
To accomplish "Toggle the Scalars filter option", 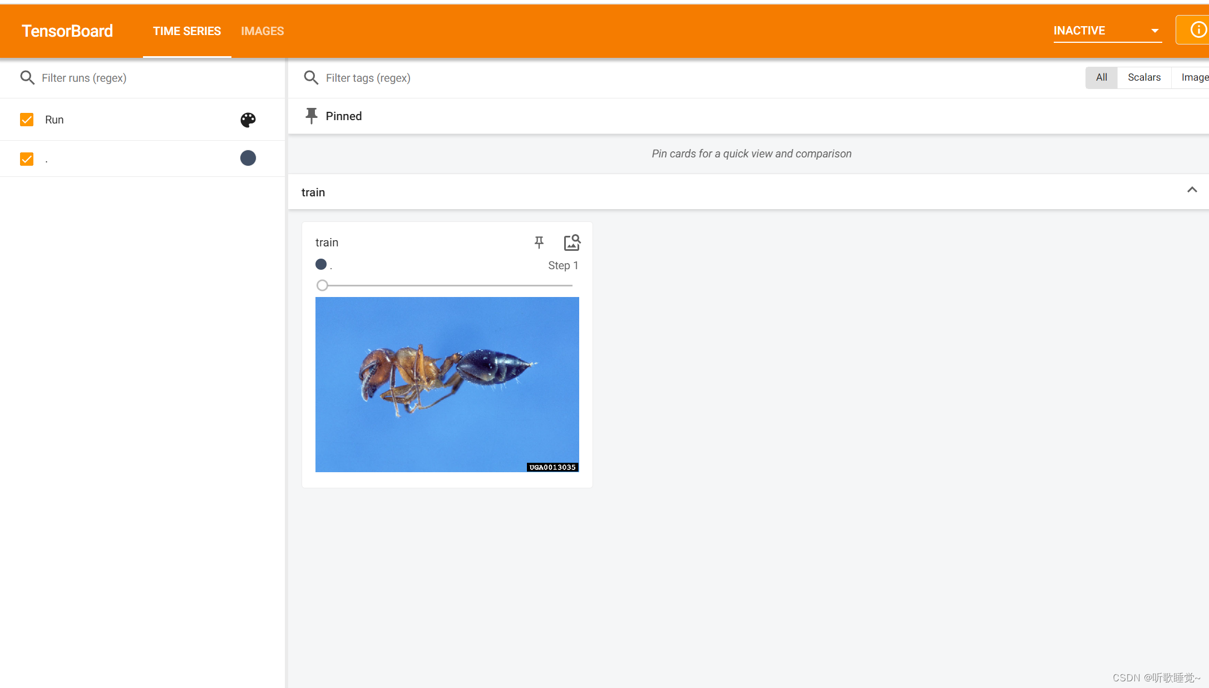I will click(1144, 77).
